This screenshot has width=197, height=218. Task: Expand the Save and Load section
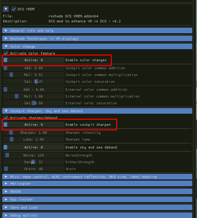[x=97, y=207]
